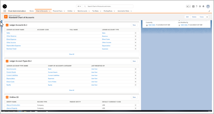The height and width of the screenshot is (114, 214).
Task: Click the black organization logo
Action: [x=5, y=6]
